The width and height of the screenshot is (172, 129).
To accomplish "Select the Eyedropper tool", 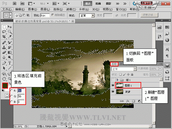I will pos(10,37).
